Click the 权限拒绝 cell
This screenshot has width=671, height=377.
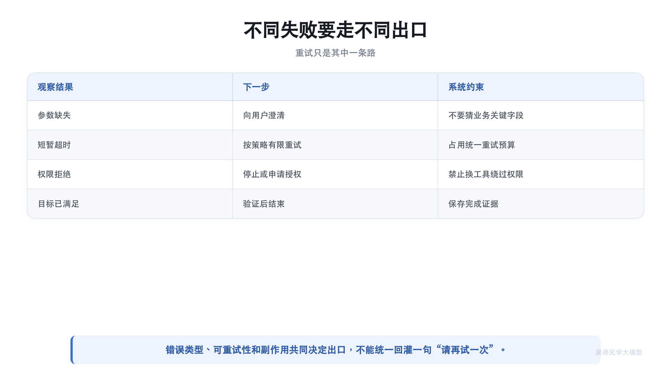pos(130,174)
